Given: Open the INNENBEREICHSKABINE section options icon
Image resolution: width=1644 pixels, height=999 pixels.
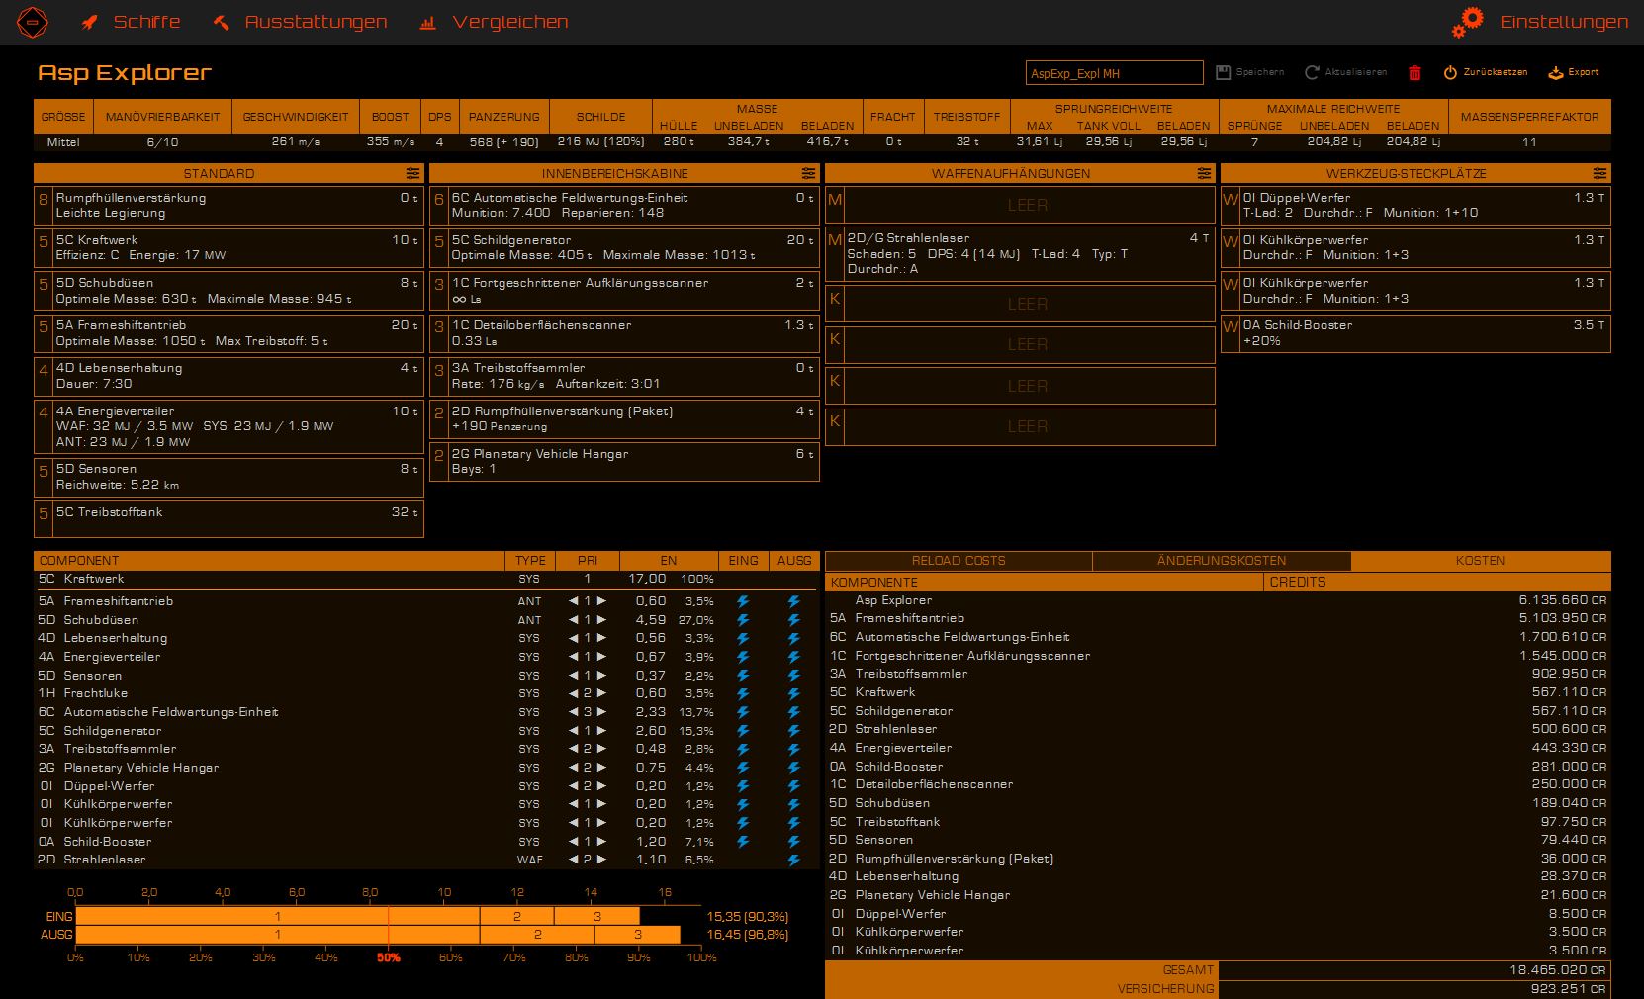Looking at the screenshot, I should coord(808,173).
